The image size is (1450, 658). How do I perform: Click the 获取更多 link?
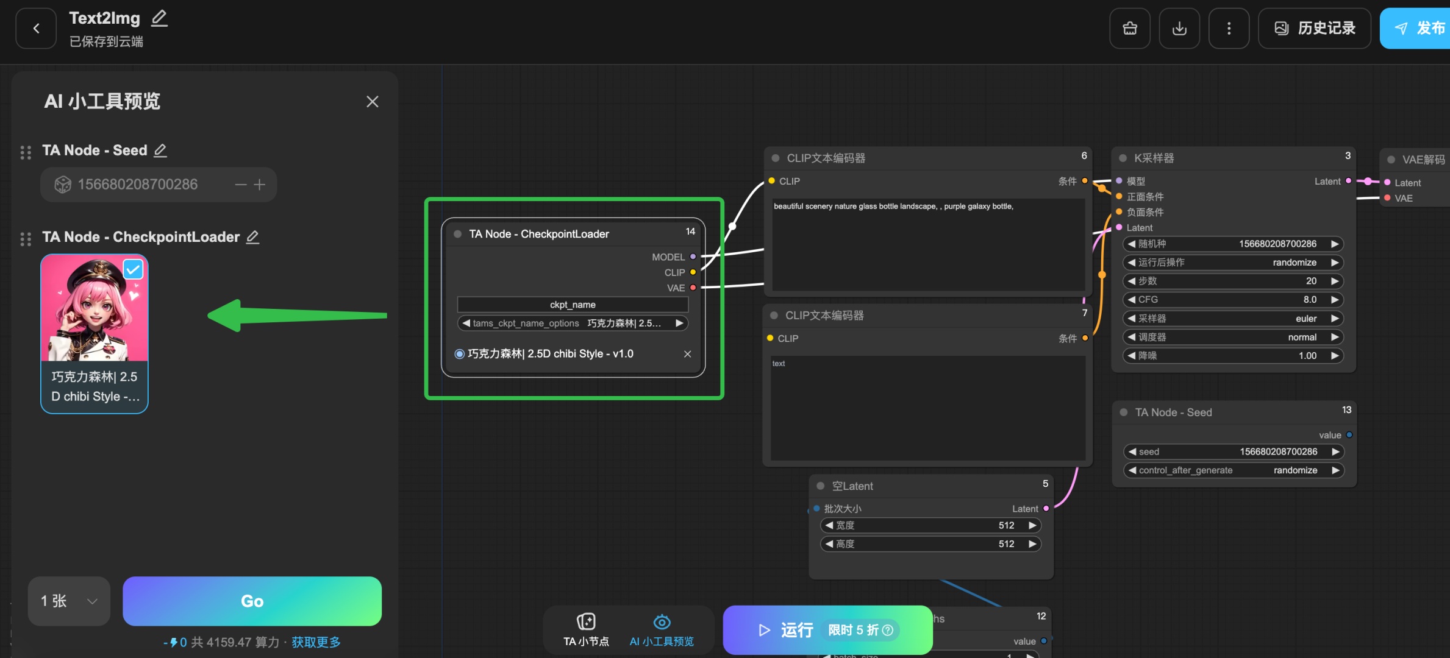click(316, 642)
